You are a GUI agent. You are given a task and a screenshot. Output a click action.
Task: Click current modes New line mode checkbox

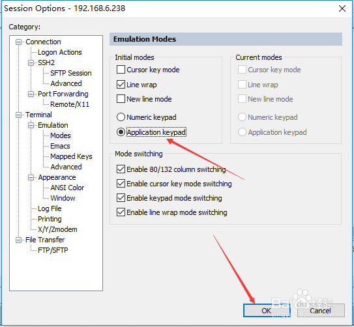click(242, 99)
